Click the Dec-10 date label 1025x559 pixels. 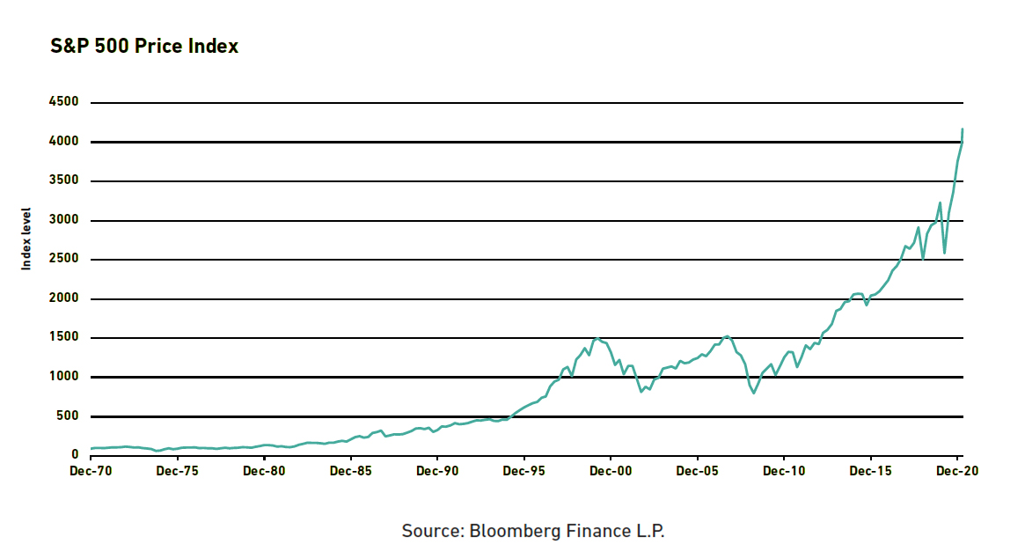[784, 471]
